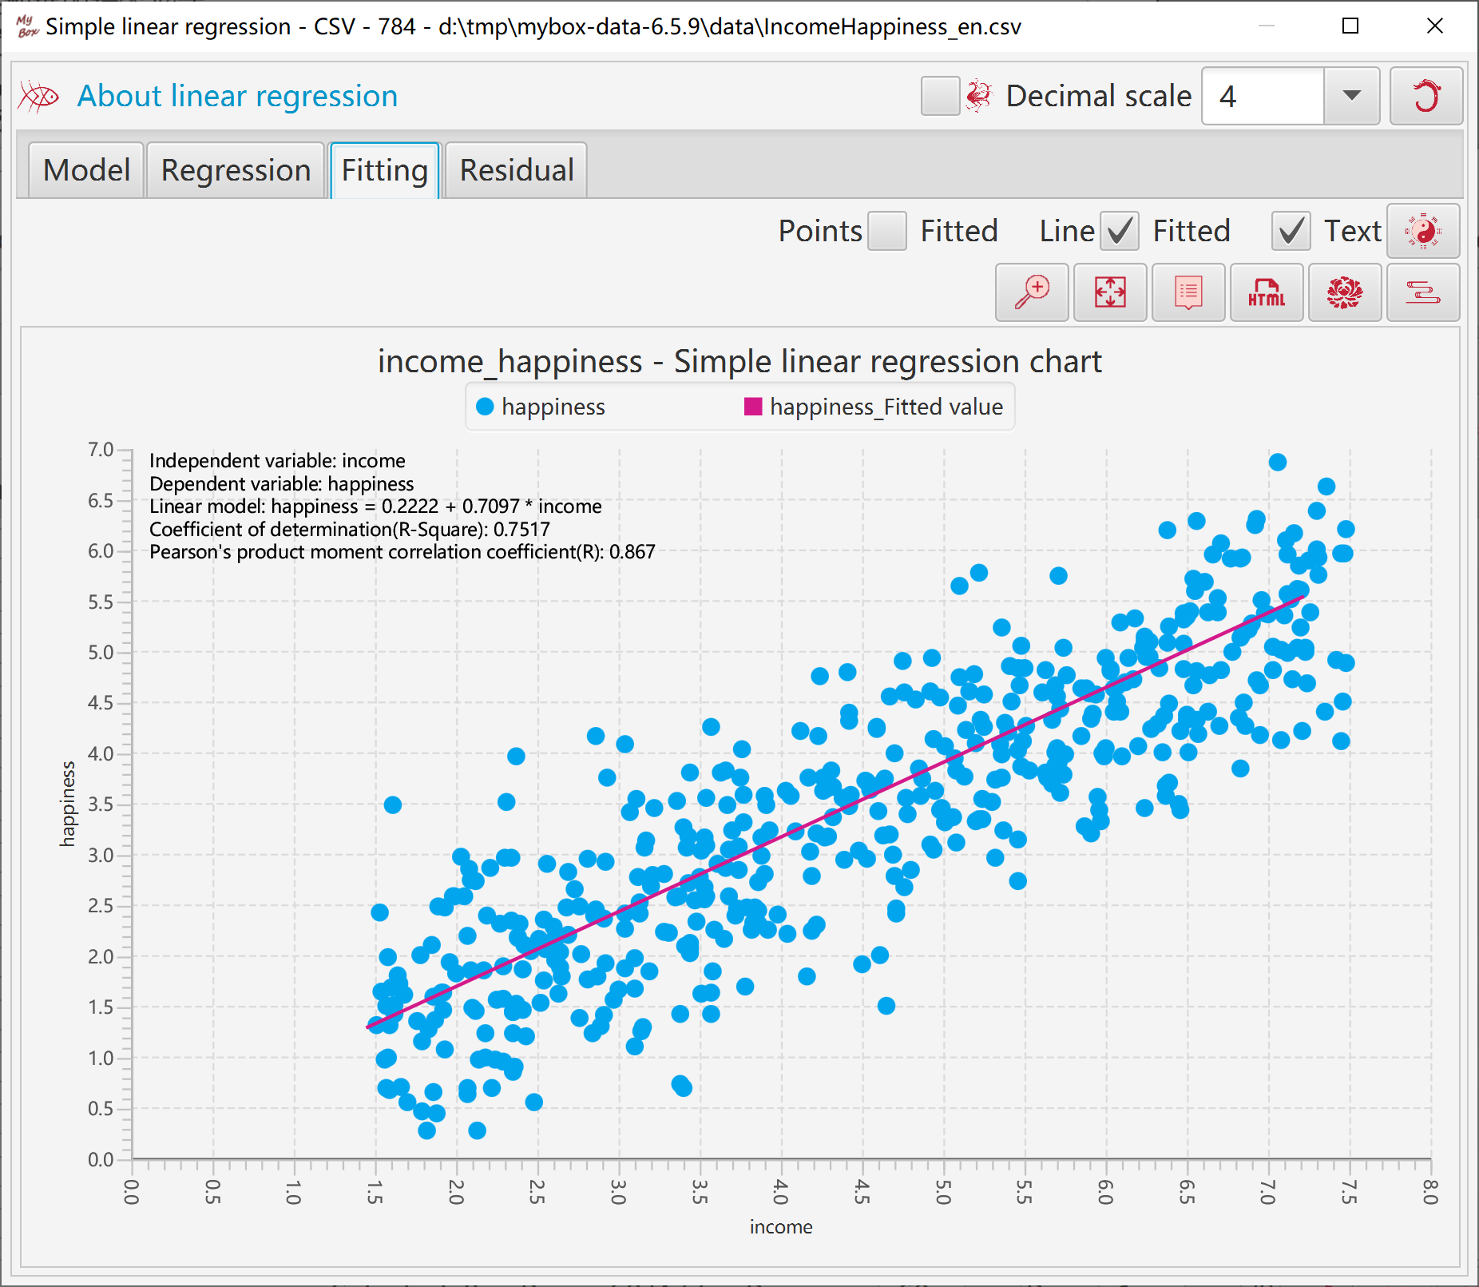Click the zoom-in magnifier icon

(1032, 292)
